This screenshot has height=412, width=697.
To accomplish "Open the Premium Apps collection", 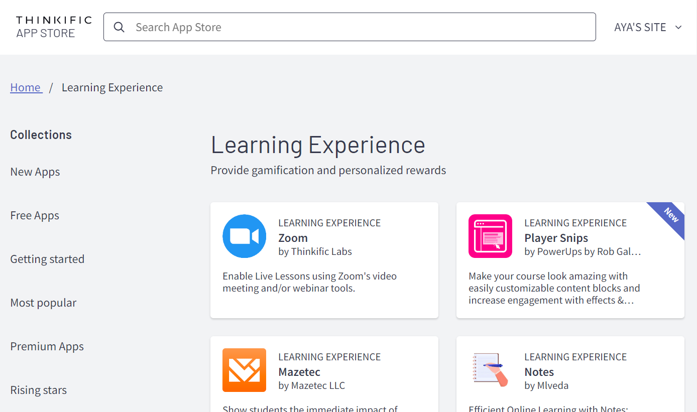I will point(47,346).
